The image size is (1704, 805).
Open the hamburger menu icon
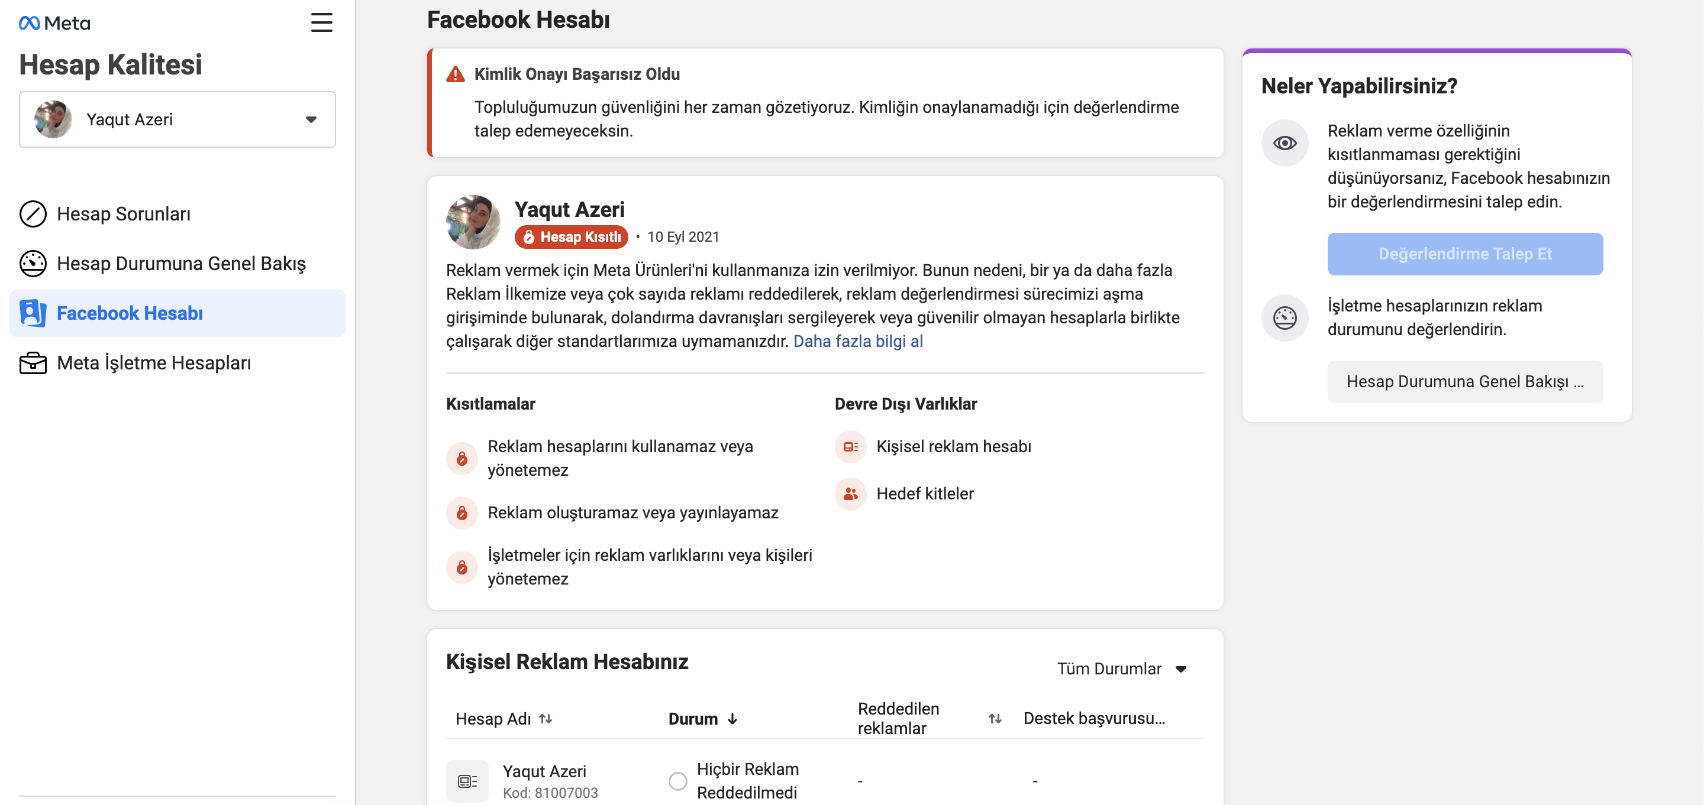pos(321,22)
